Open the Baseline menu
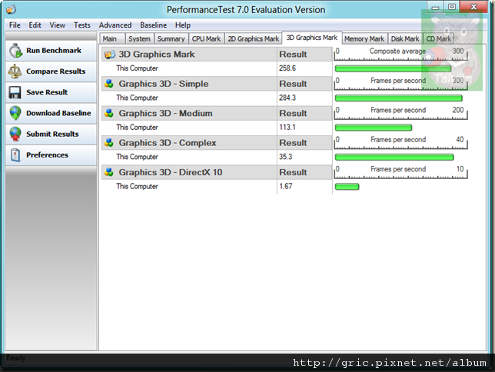 pos(153,25)
